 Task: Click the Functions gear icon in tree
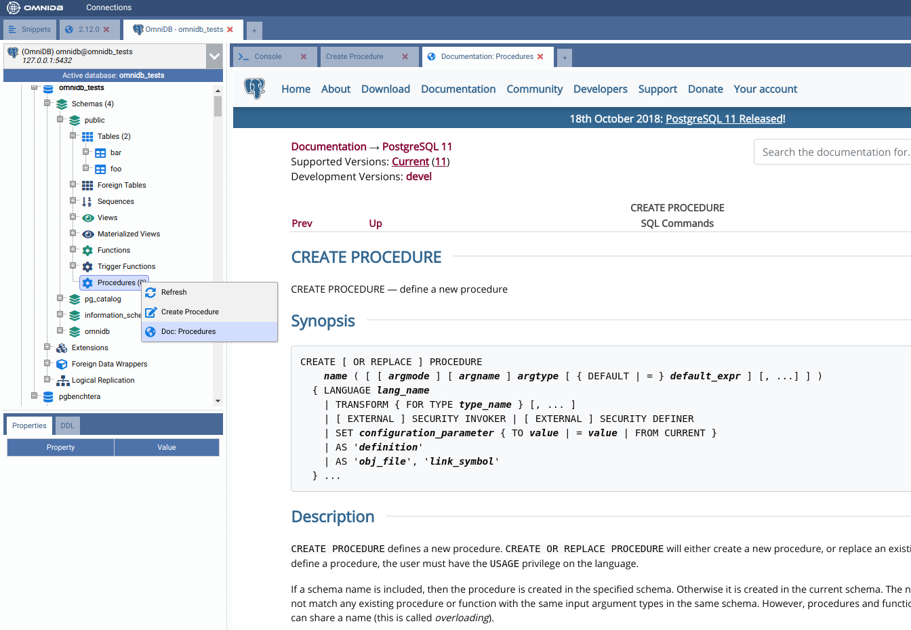pos(87,251)
